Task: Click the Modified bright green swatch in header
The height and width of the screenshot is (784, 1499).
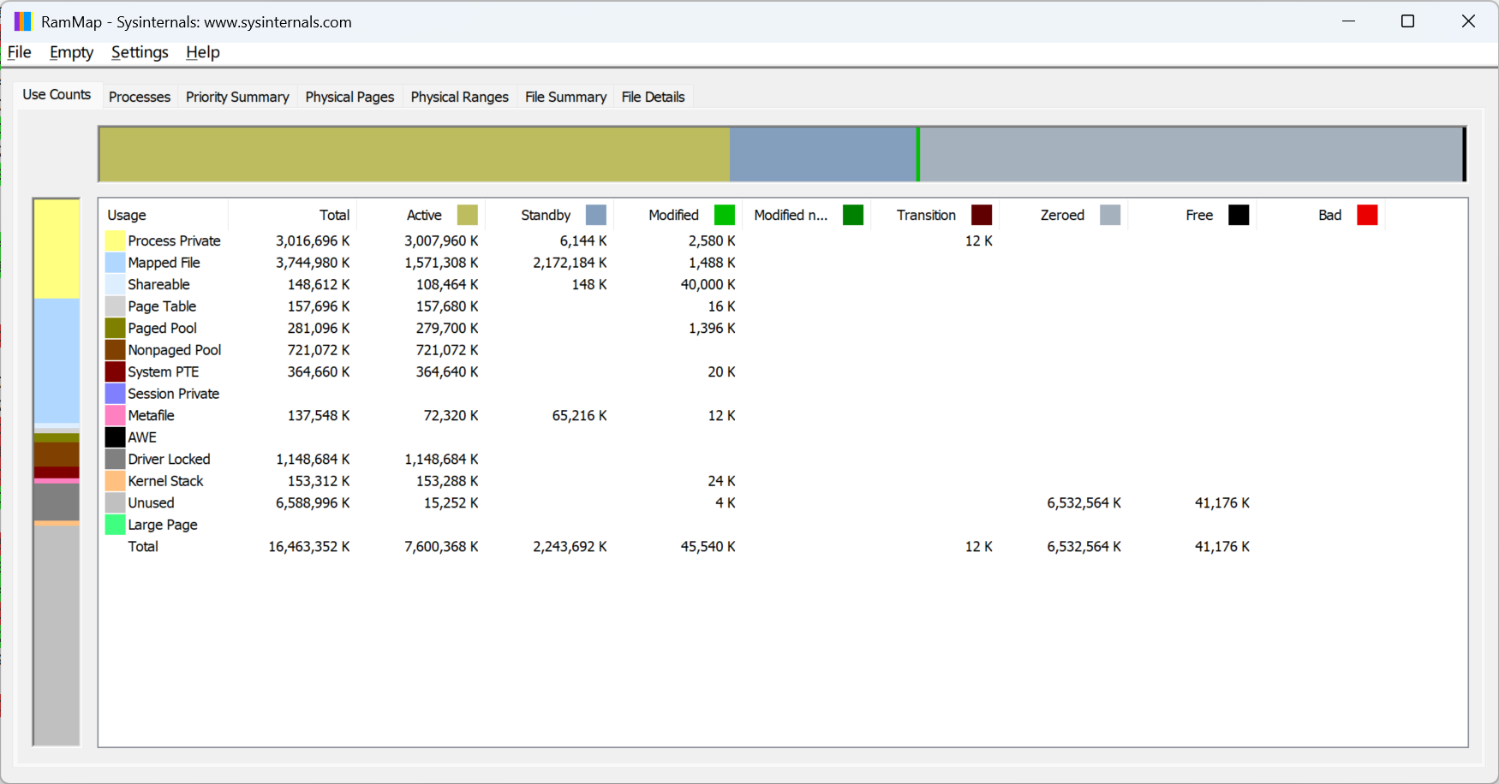Action: click(x=725, y=215)
